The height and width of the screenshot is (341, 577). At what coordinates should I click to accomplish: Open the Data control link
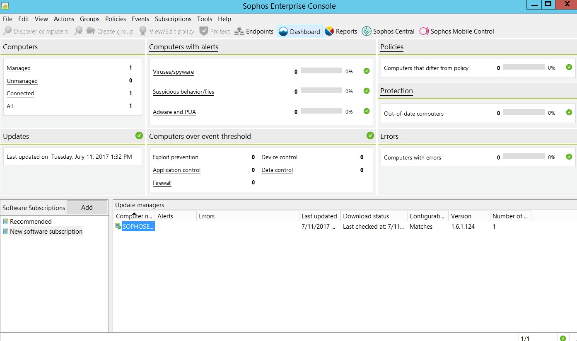(277, 170)
